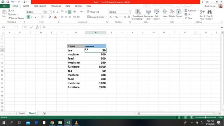This screenshot has height=126, width=224.
Task: Cut the selected cell
Action: pos(11,10)
